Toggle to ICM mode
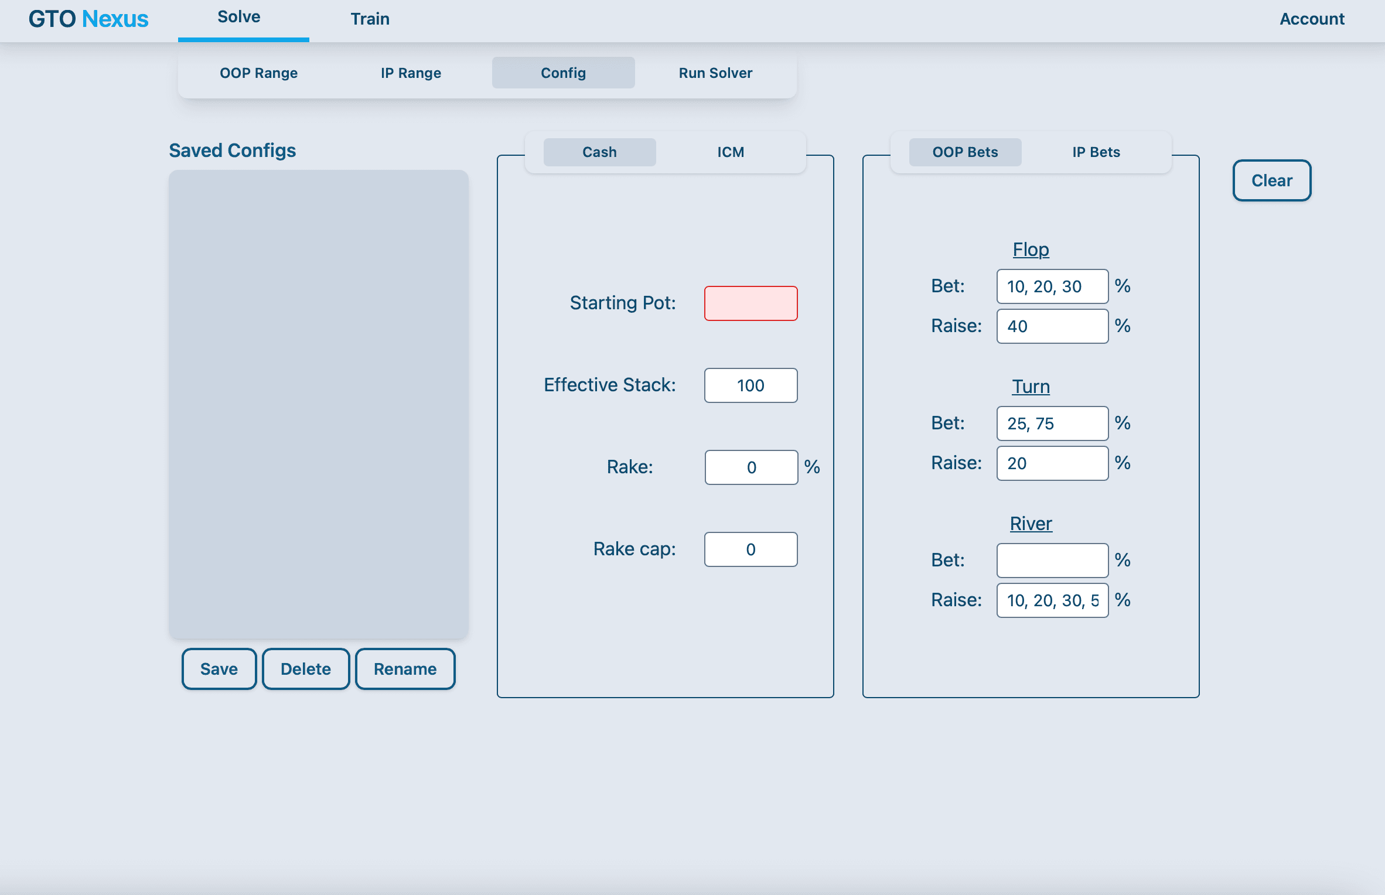 tap(731, 152)
